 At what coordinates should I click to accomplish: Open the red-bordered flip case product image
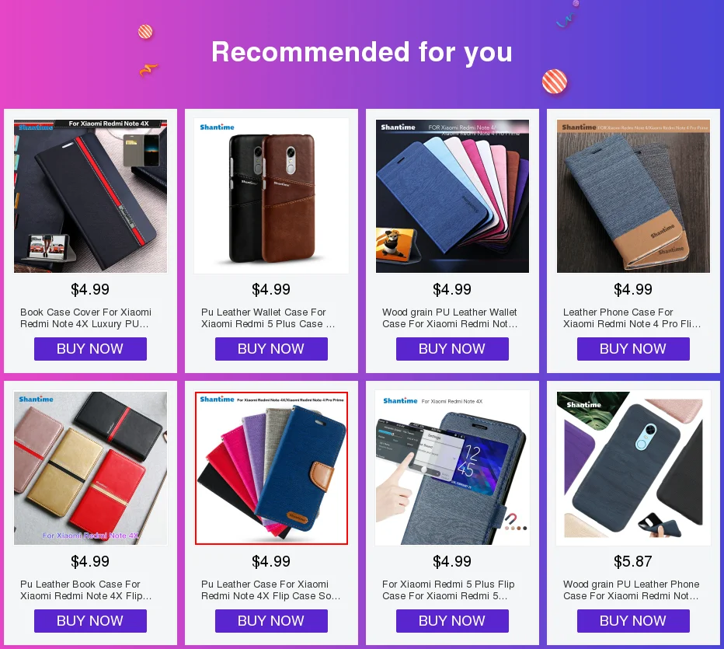(272, 468)
